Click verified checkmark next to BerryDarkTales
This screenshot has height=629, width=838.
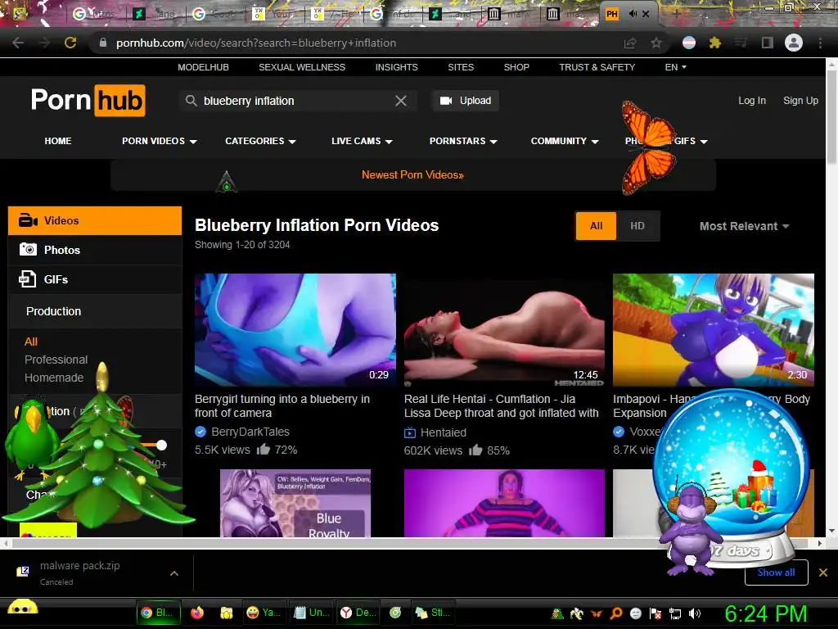tap(200, 432)
